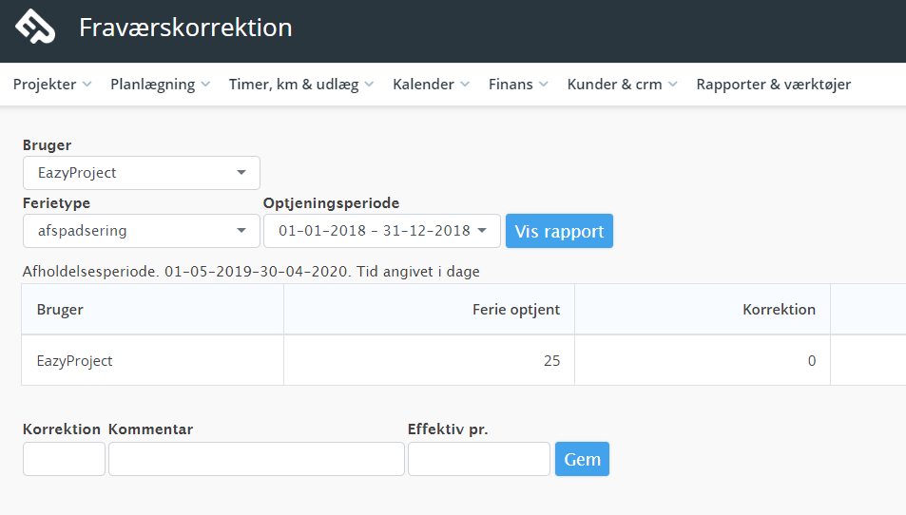Click the Gem button

(582, 459)
